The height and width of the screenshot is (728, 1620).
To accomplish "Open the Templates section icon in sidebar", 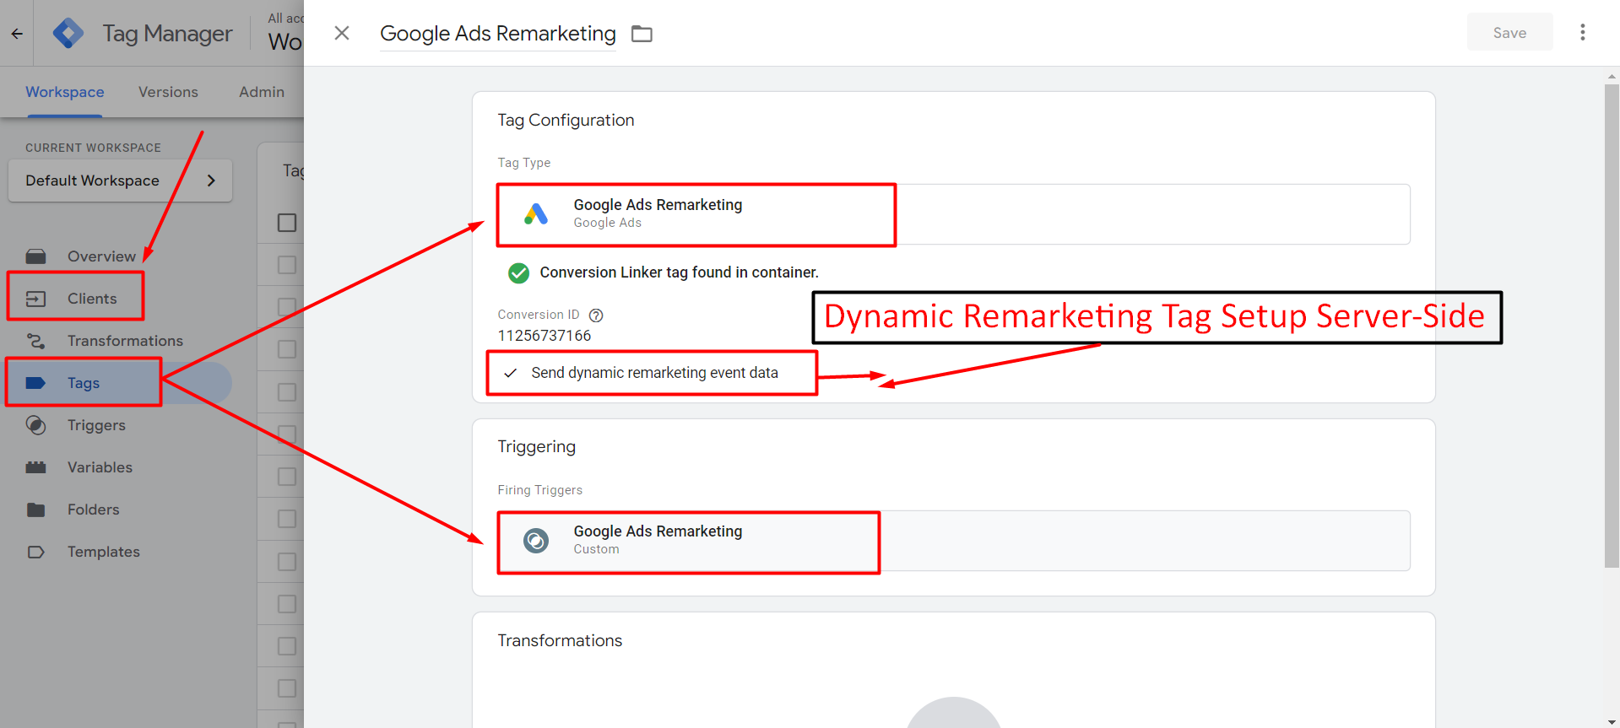I will tap(35, 552).
